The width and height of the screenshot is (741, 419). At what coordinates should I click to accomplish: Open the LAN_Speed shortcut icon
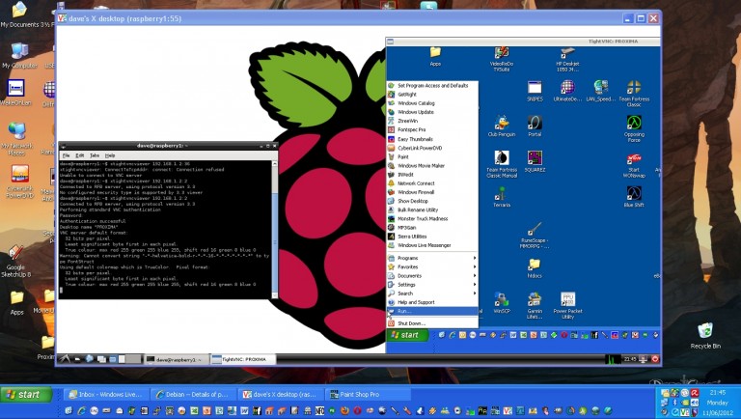(x=601, y=91)
